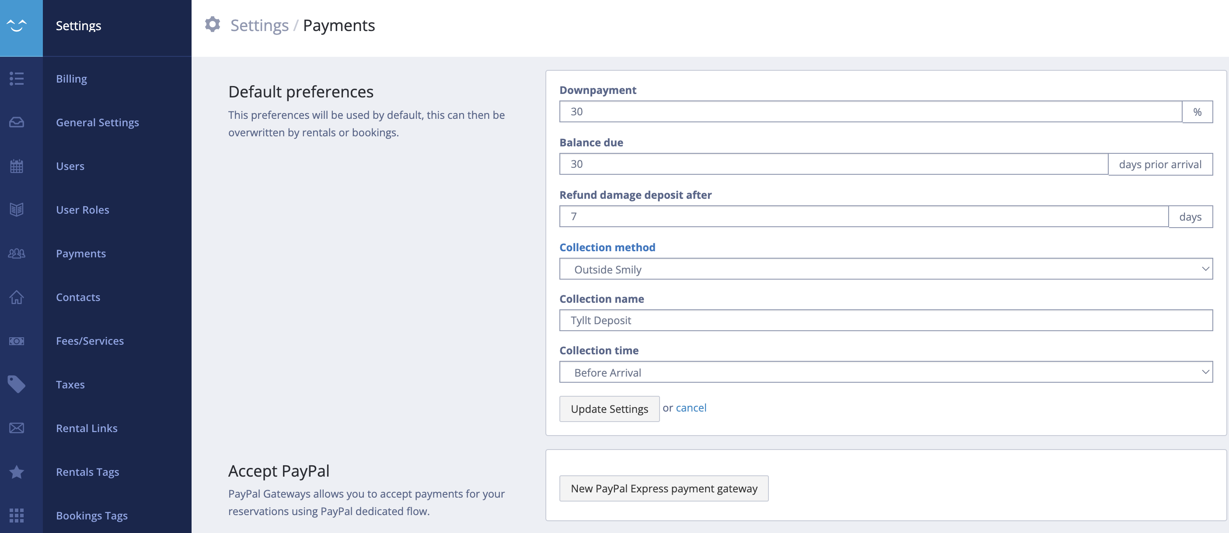Open the Users settings section
The image size is (1229, 533).
point(70,166)
